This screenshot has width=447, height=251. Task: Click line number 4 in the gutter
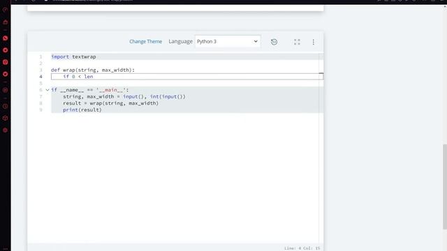(41, 77)
